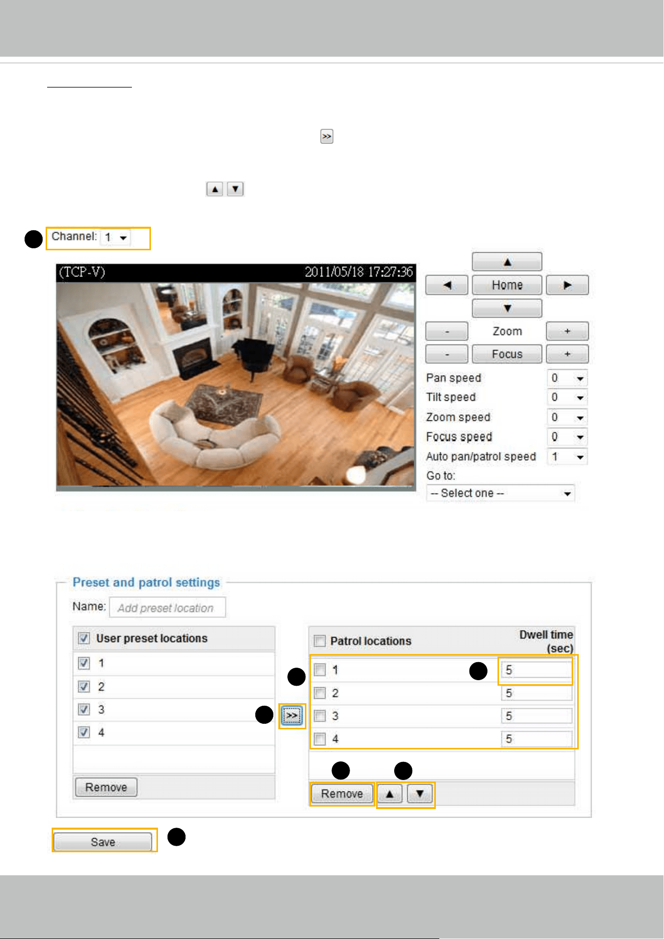Trigger the Focus button
Image resolution: width=664 pixels, height=939 pixels.
click(x=507, y=354)
